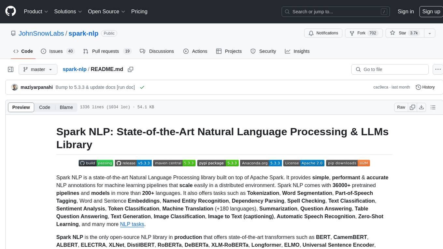443x249 pixels.
Task: Switch to the Code tab
Action: click(x=23, y=51)
